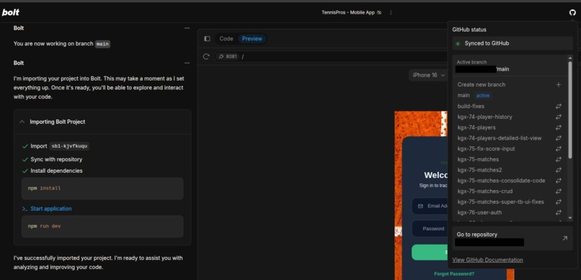Click the Bolt logo
Image resolution: width=581 pixels, height=280 pixels.
[10, 12]
